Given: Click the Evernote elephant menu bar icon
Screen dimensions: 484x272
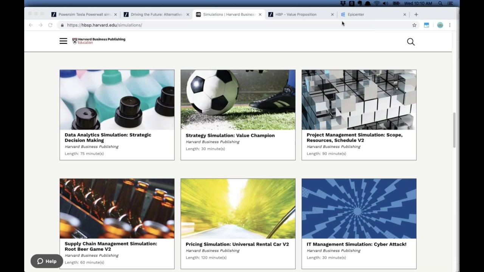Looking at the screenshot, I should 360,3.
